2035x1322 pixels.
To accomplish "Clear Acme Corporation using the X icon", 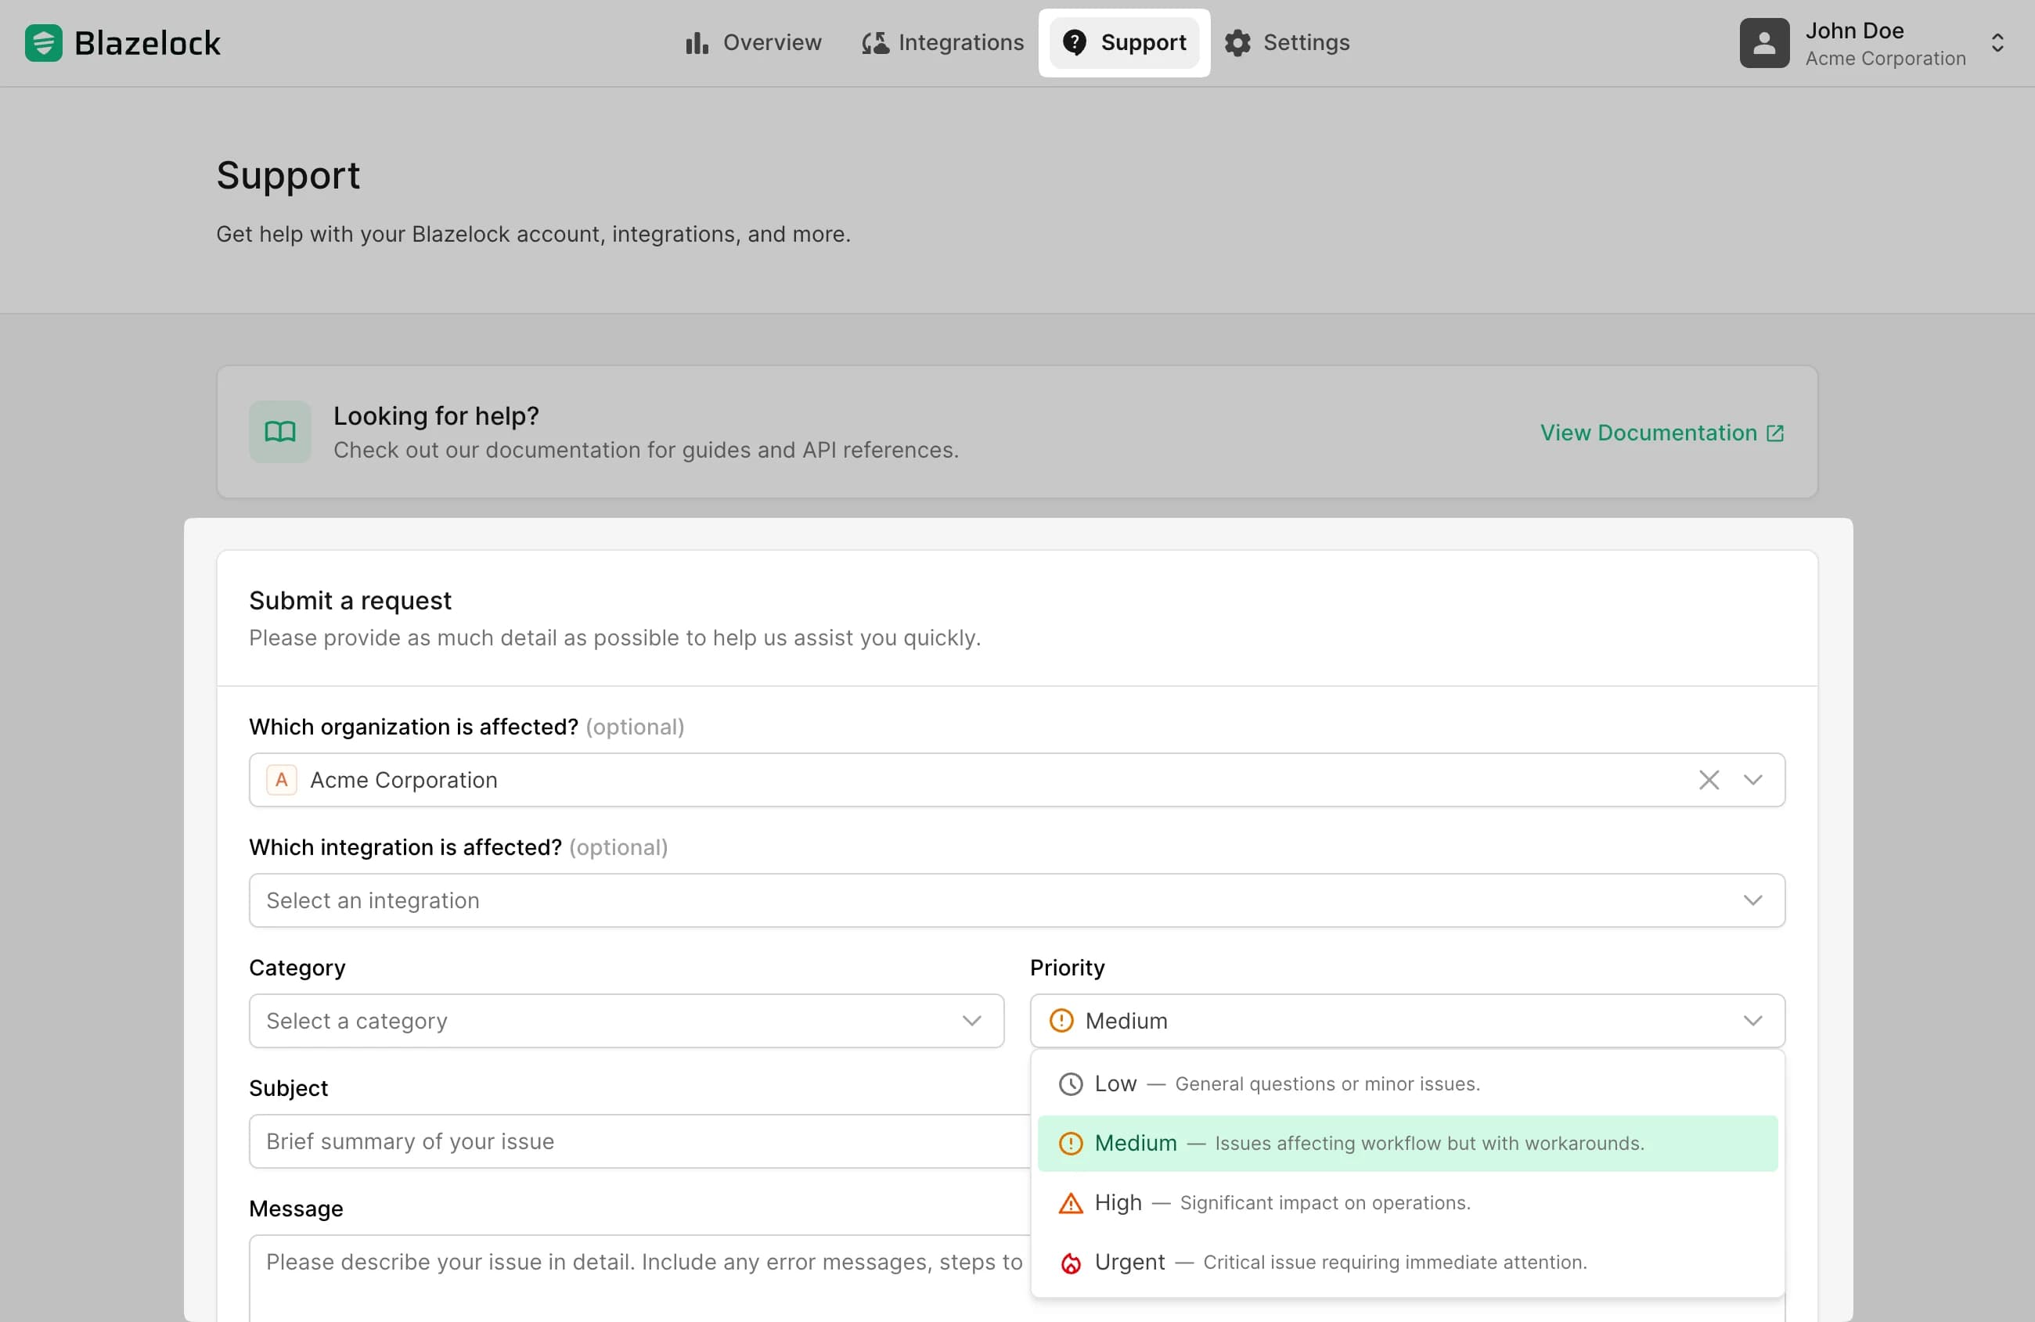I will pyautogui.click(x=1709, y=779).
